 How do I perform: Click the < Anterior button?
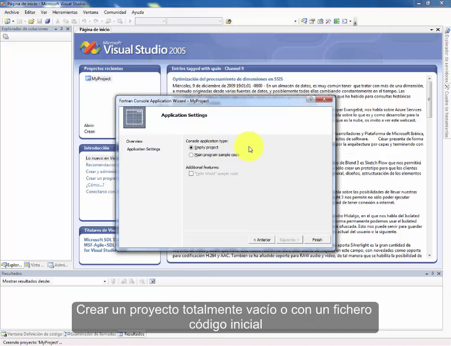click(x=262, y=240)
